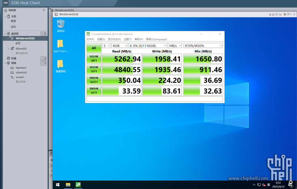Click the 英 input method indicator
Screen dimensions: 297x189
click(x=269, y=185)
